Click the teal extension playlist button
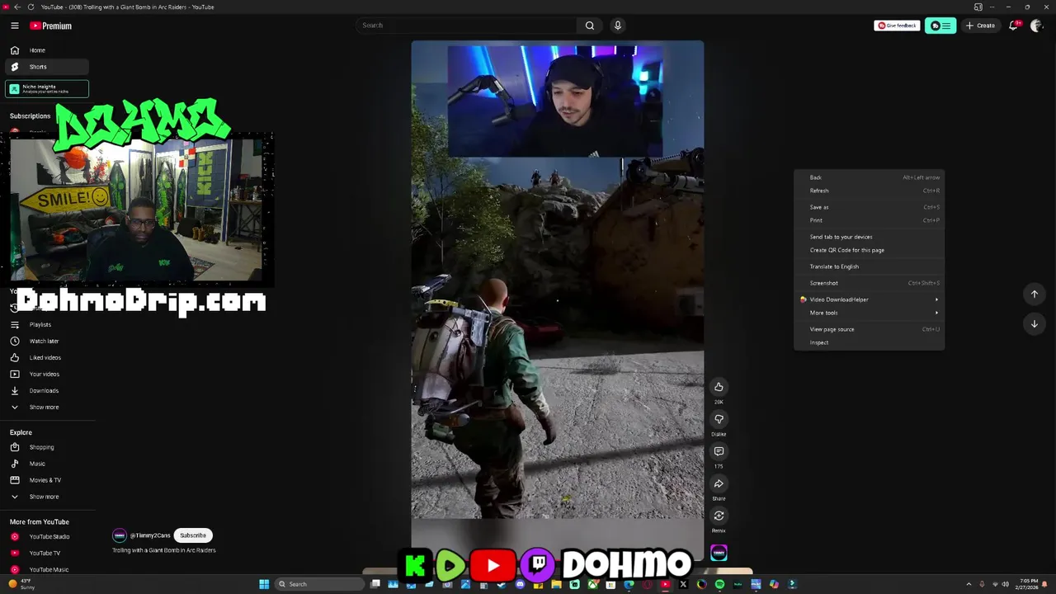The height and width of the screenshot is (594, 1056). 940,26
